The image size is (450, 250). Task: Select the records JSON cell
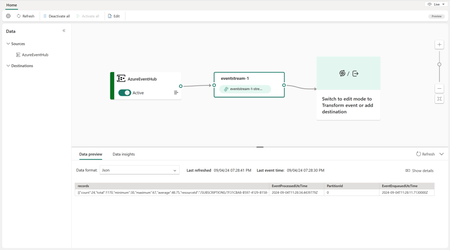[x=172, y=192]
